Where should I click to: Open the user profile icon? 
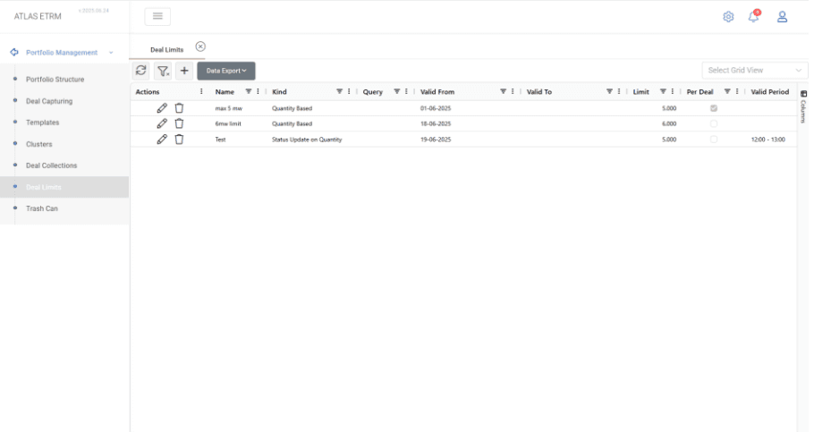tap(783, 17)
